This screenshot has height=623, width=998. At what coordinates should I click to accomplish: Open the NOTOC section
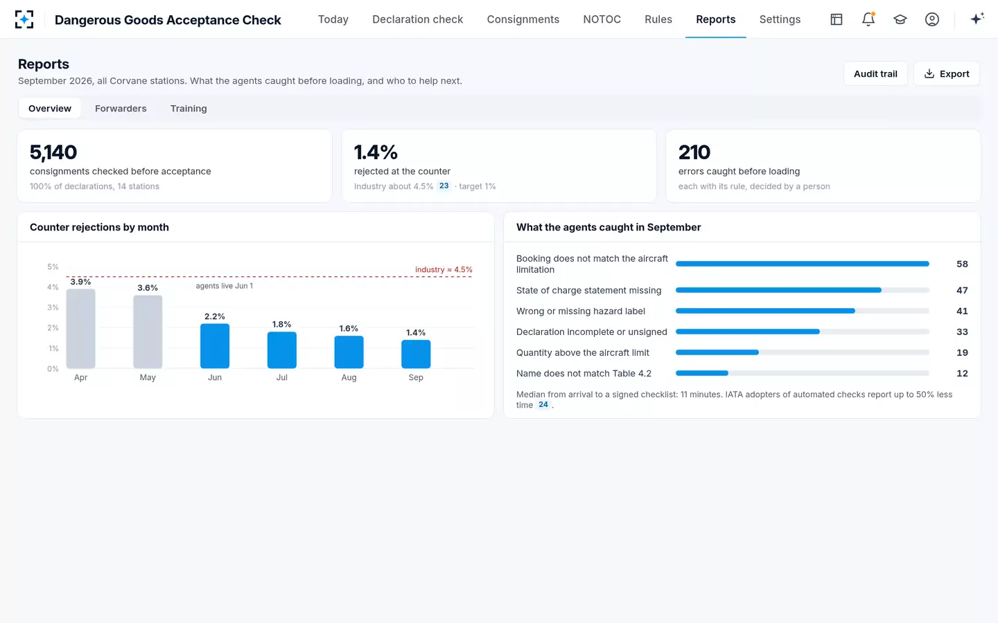click(602, 19)
